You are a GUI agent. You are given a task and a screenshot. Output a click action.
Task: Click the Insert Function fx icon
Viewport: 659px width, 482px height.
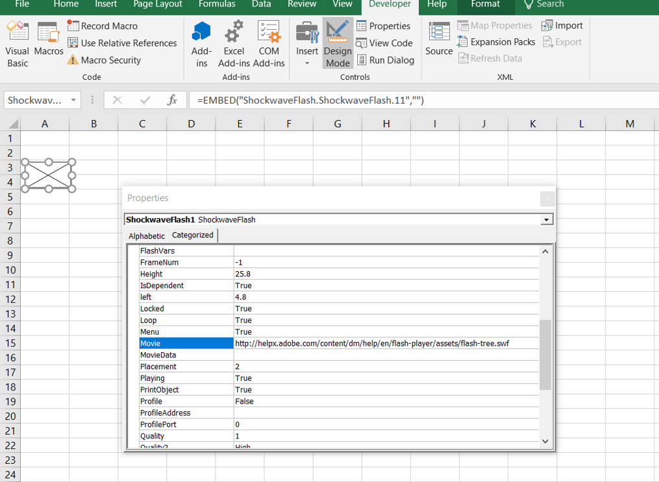(x=172, y=100)
